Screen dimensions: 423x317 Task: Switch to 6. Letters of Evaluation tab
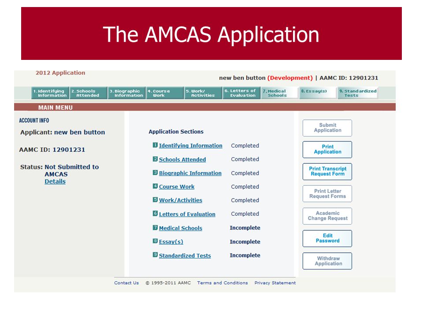(242, 93)
